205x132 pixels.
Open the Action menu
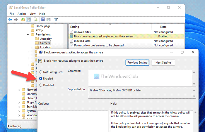click(22, 14)
